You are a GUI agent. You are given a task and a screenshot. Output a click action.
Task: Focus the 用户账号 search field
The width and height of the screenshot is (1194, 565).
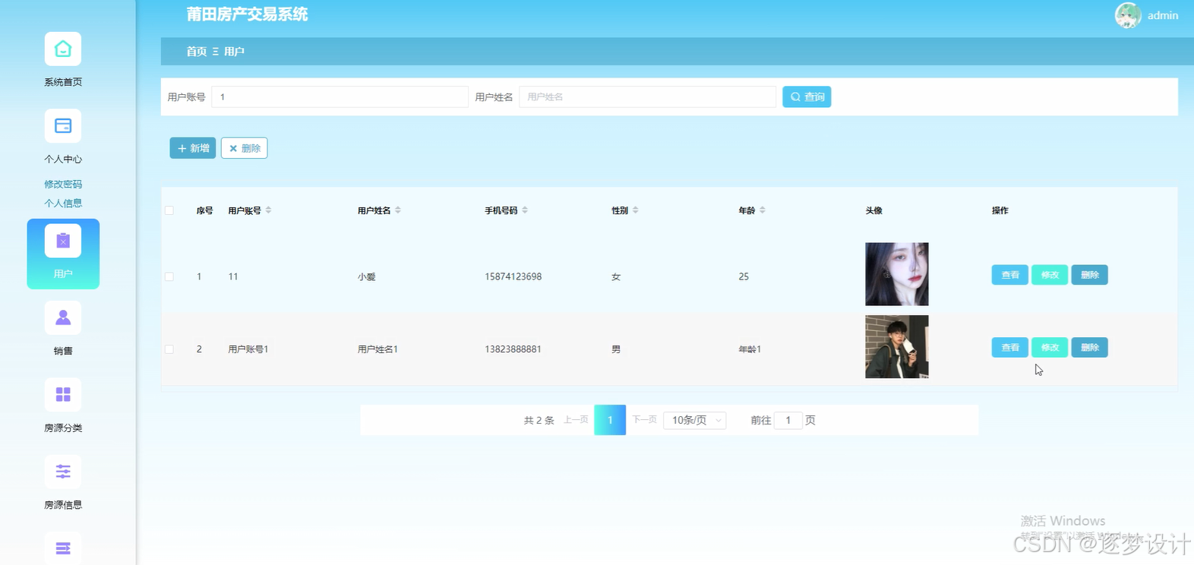[x=340, y=96]
